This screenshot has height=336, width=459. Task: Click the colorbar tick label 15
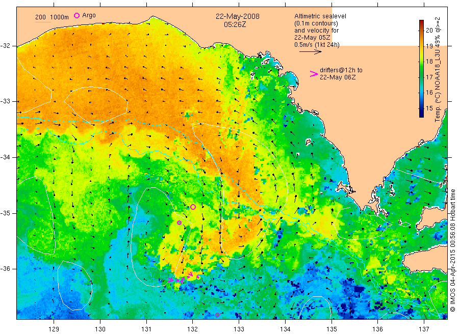(429, 108)
